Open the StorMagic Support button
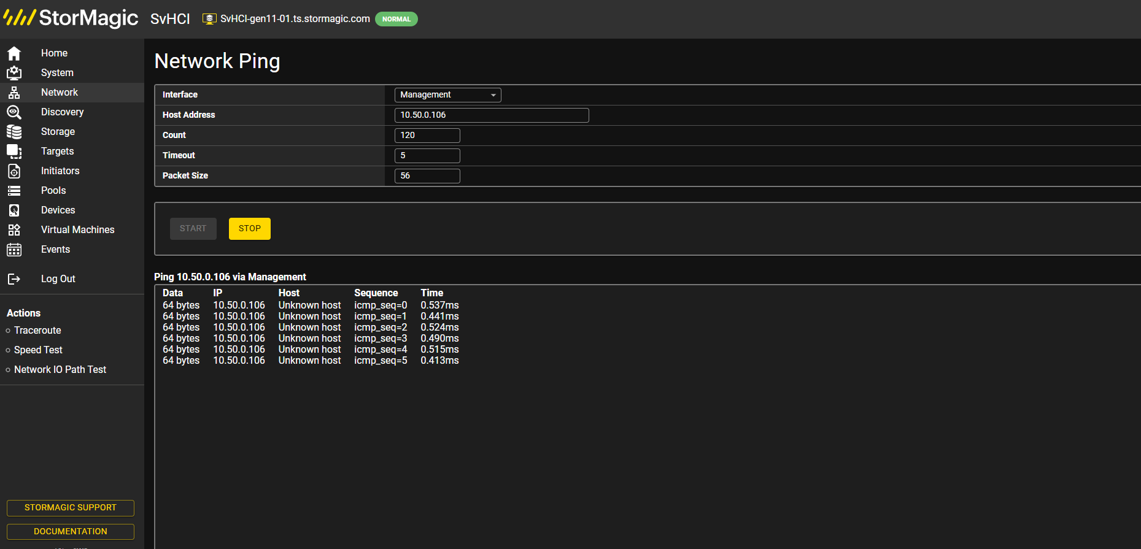The image size is (1141, 549). point(71,508)
